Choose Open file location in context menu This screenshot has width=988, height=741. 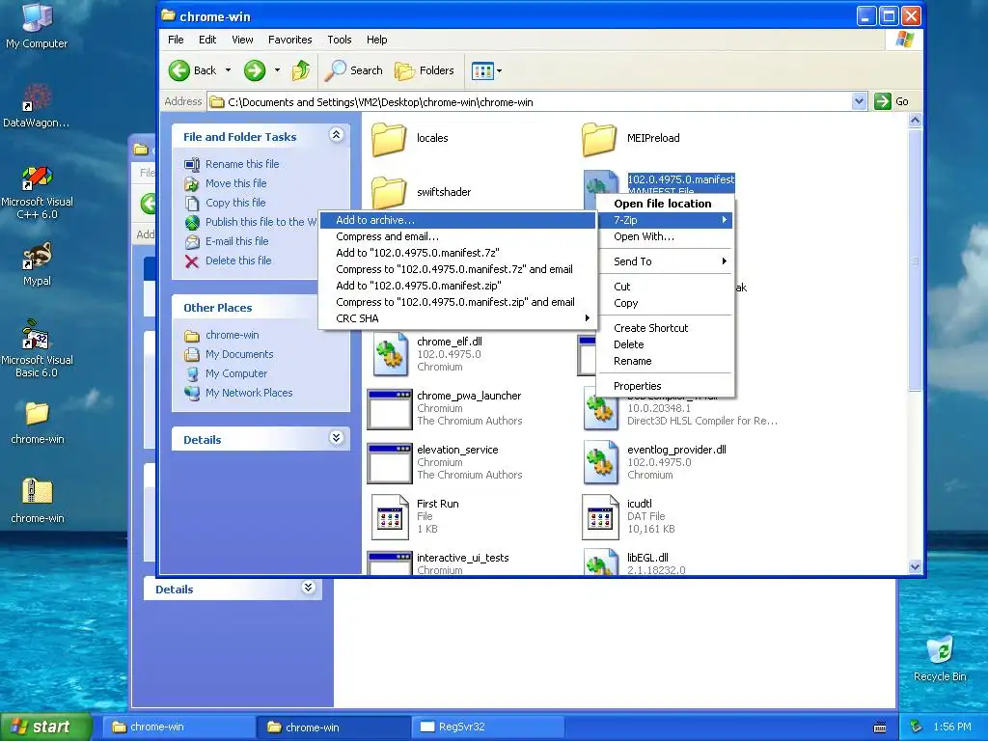coord(665,204)
